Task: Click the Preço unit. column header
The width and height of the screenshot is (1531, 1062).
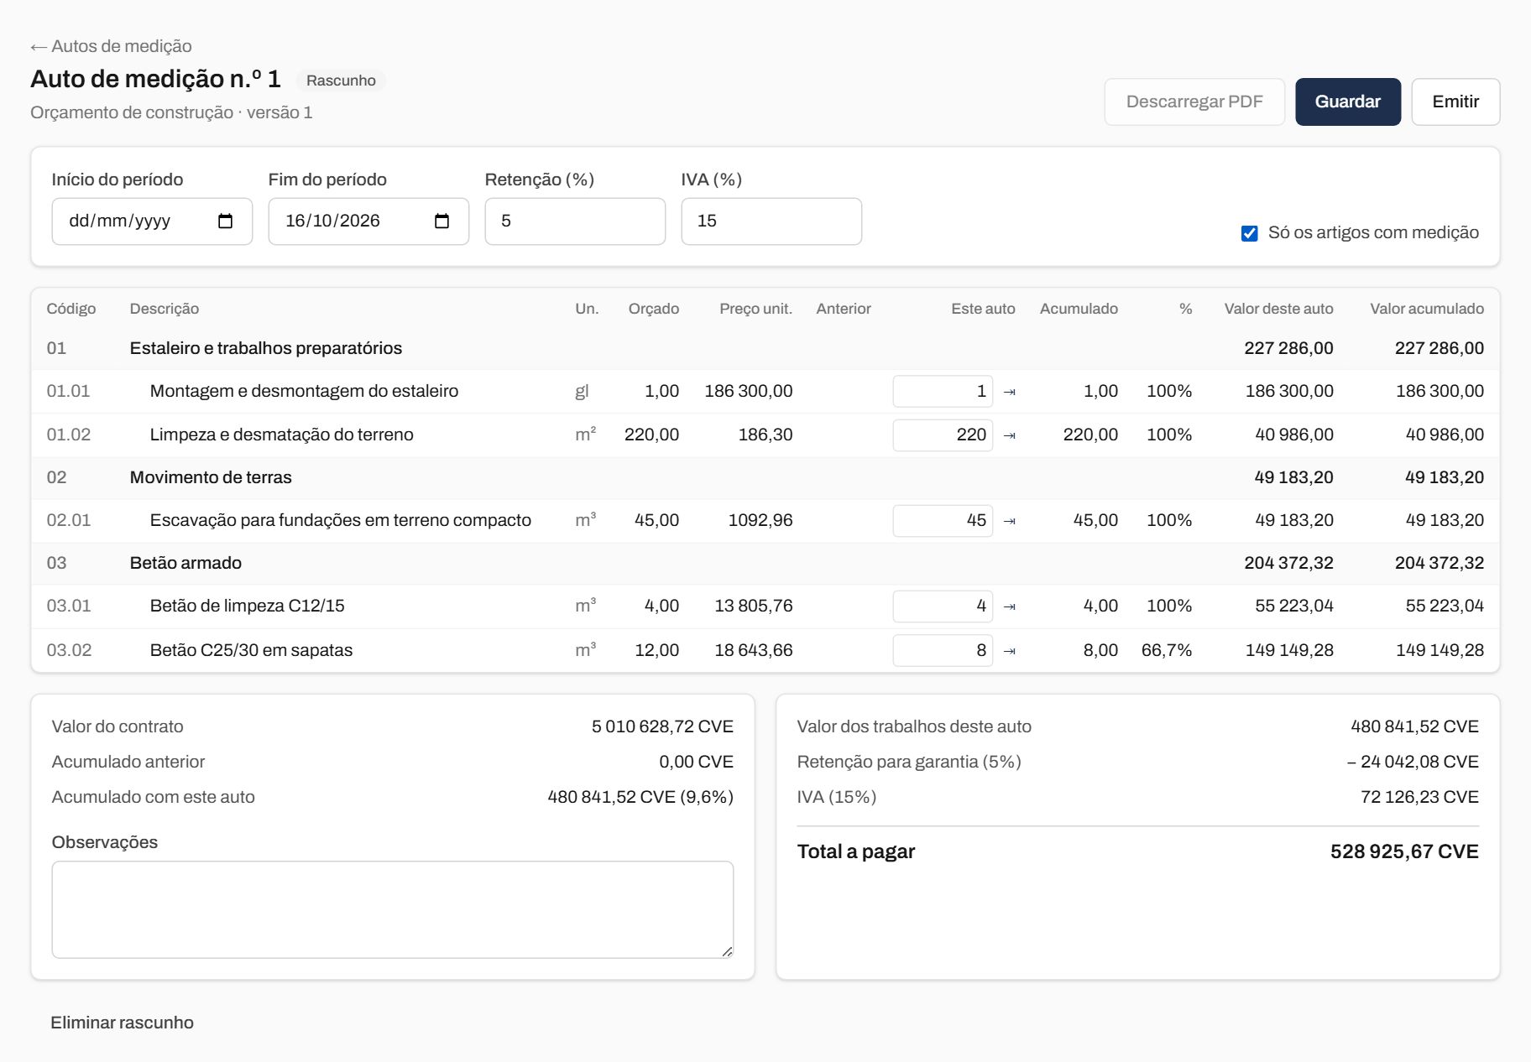Action: [x=755, y=309]
